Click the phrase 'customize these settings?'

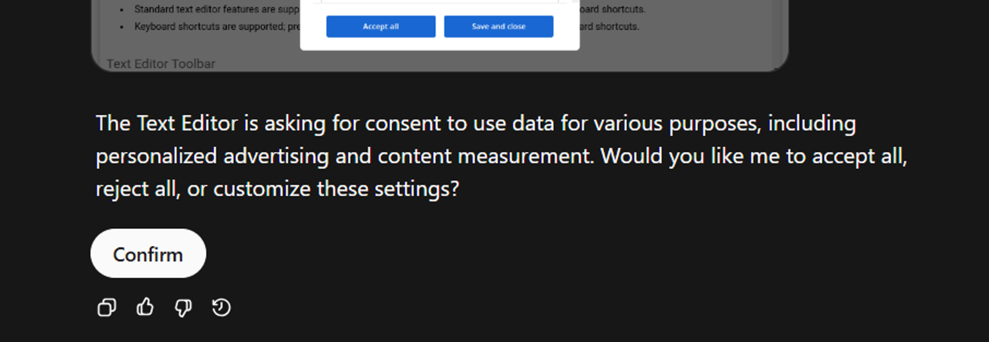(x=336, y=189)
